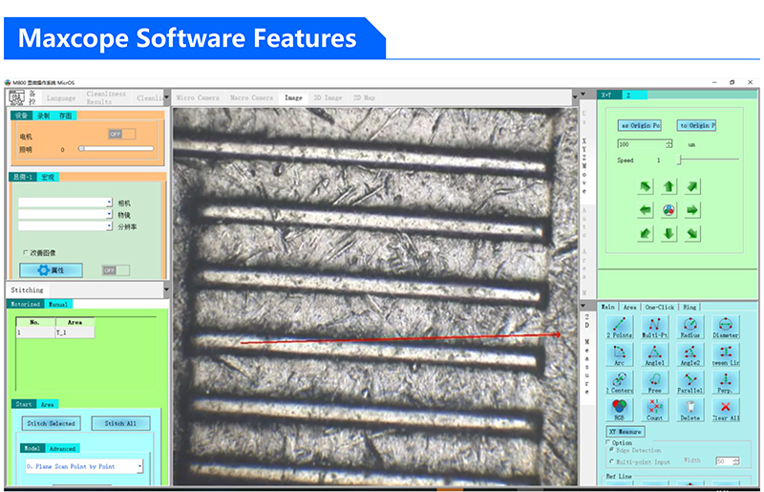Switch to the 3D Image tab
This screenshot has width=764, height=492.
[x=327, y=97]
